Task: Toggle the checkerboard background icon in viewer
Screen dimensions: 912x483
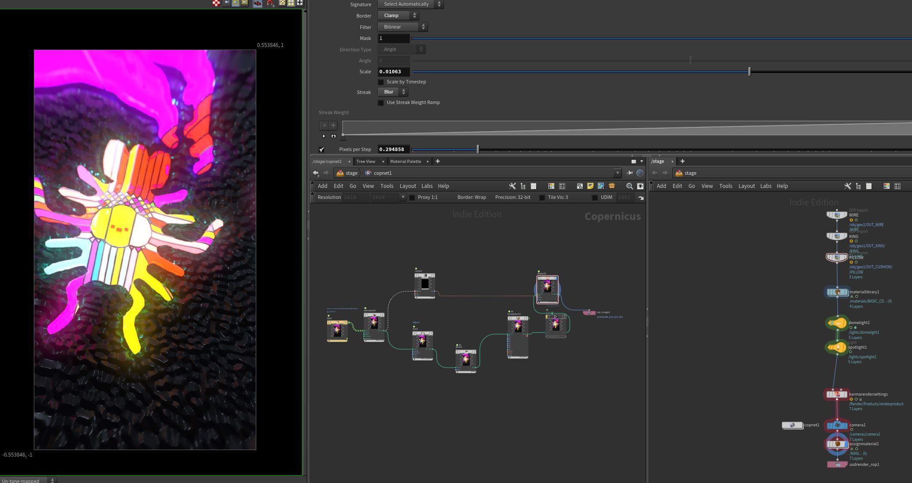Action: (216, 3)
